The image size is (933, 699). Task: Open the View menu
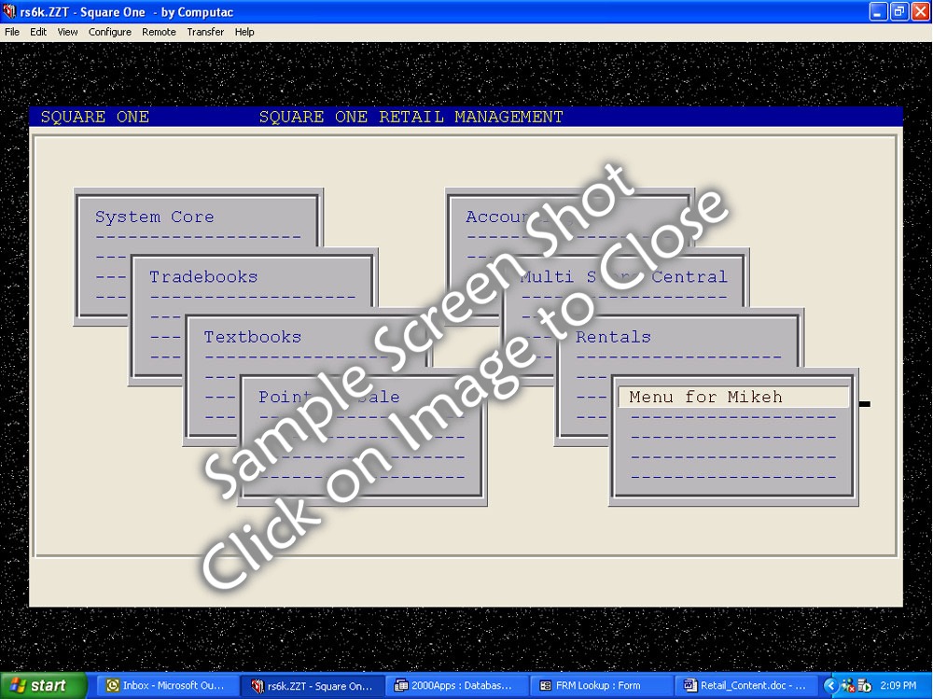click(x=67, y=32)
